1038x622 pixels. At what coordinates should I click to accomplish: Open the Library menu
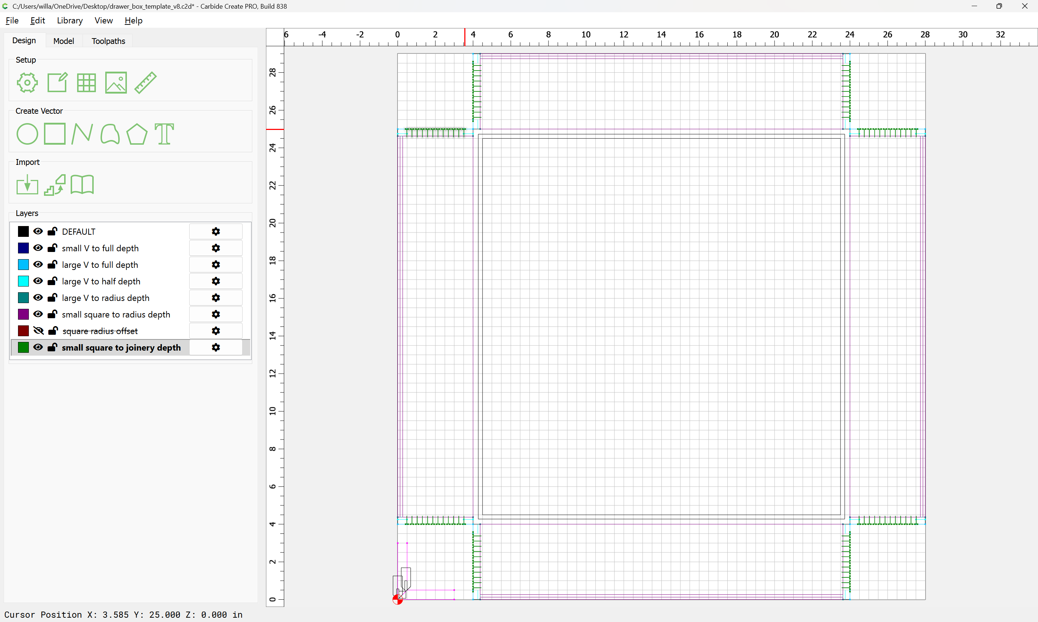(70, 21)
